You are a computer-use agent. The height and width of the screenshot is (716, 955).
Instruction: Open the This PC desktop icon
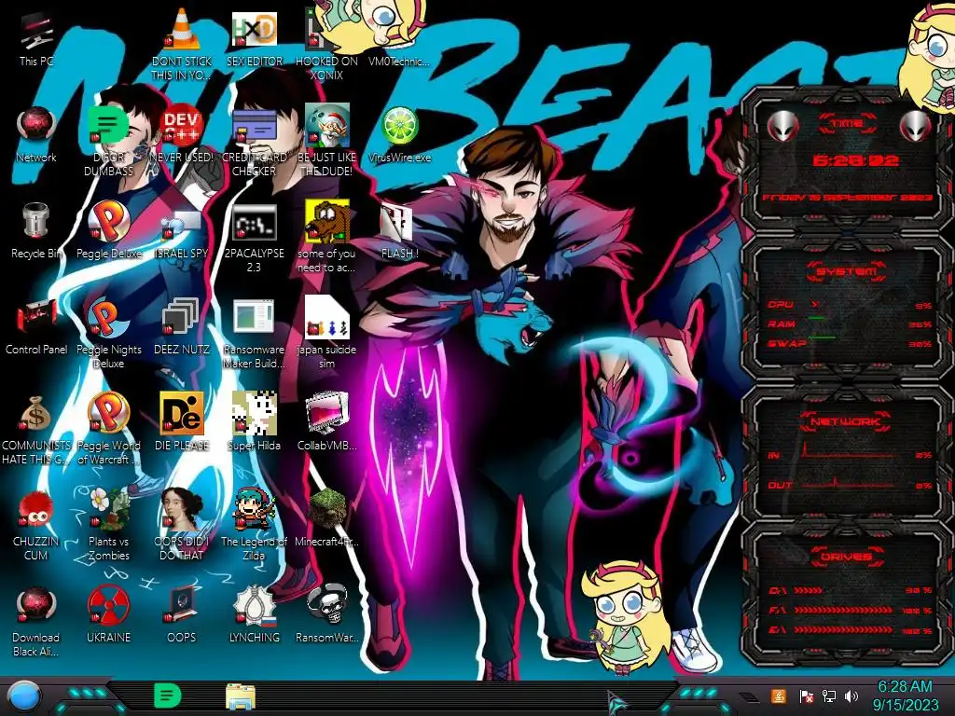pos(36,32)
